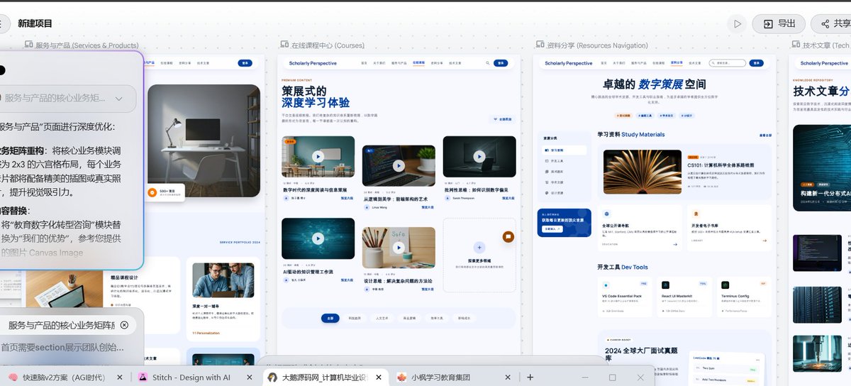Viewport: 851px width, 386px height.
Task: Click the blue login button in the Services & Products frame
Action: click(245, 63)
